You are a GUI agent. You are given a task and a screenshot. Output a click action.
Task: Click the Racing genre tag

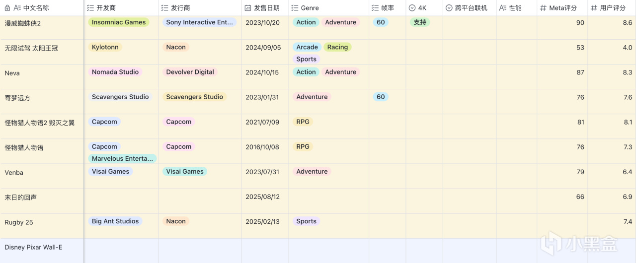337,47
